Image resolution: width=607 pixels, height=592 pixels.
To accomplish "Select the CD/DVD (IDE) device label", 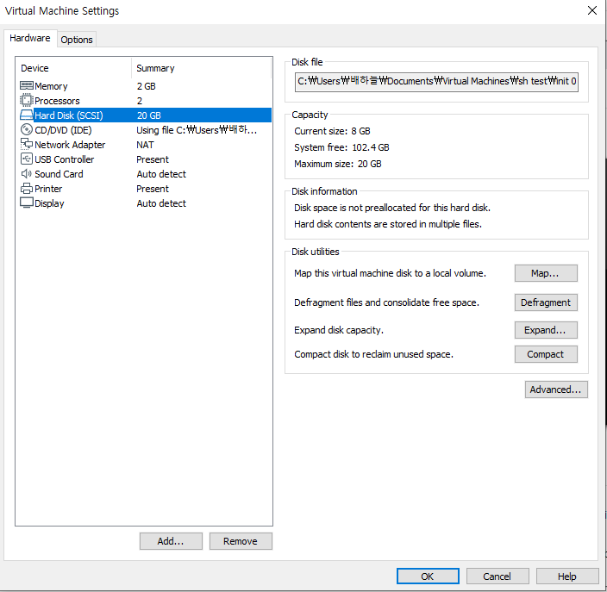I will 63,130.
